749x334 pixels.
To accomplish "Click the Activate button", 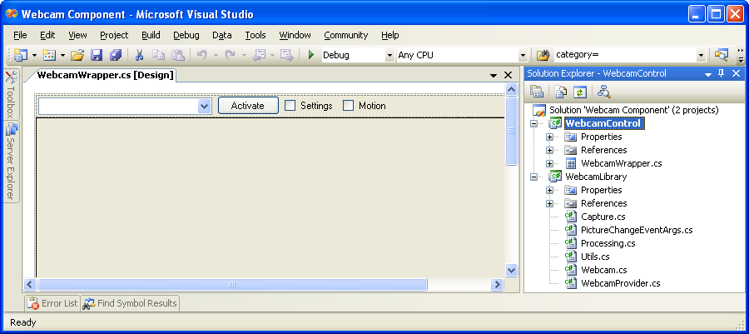I will point(248,106).
